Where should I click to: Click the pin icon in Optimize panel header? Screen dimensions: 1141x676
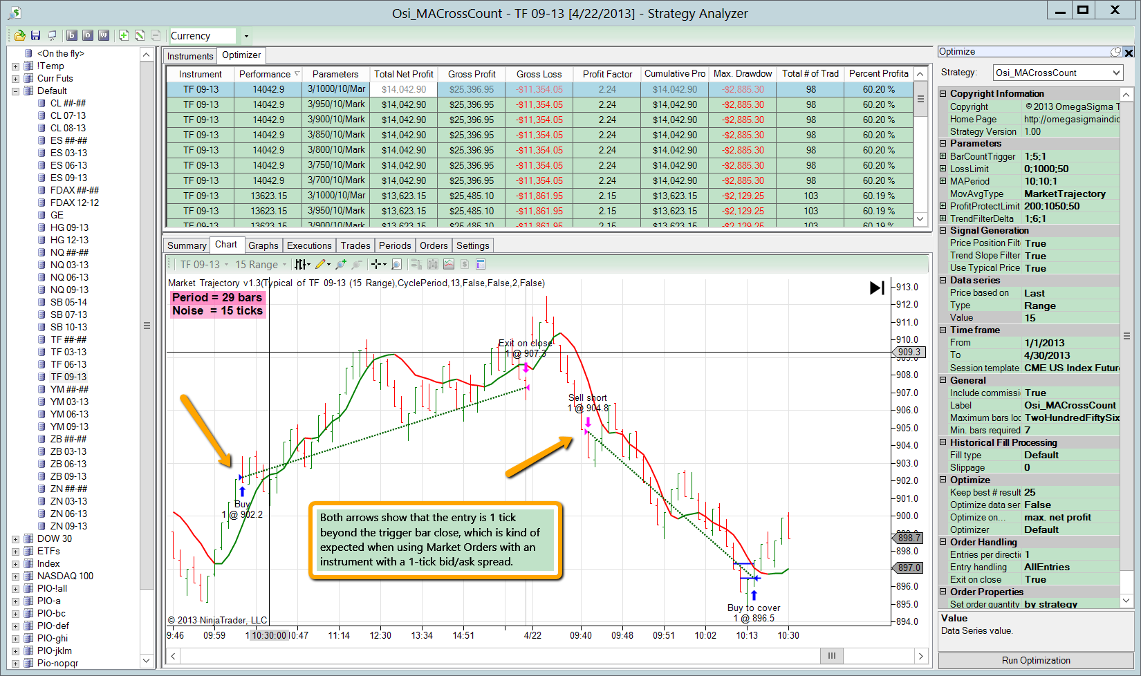(1116, 52)
